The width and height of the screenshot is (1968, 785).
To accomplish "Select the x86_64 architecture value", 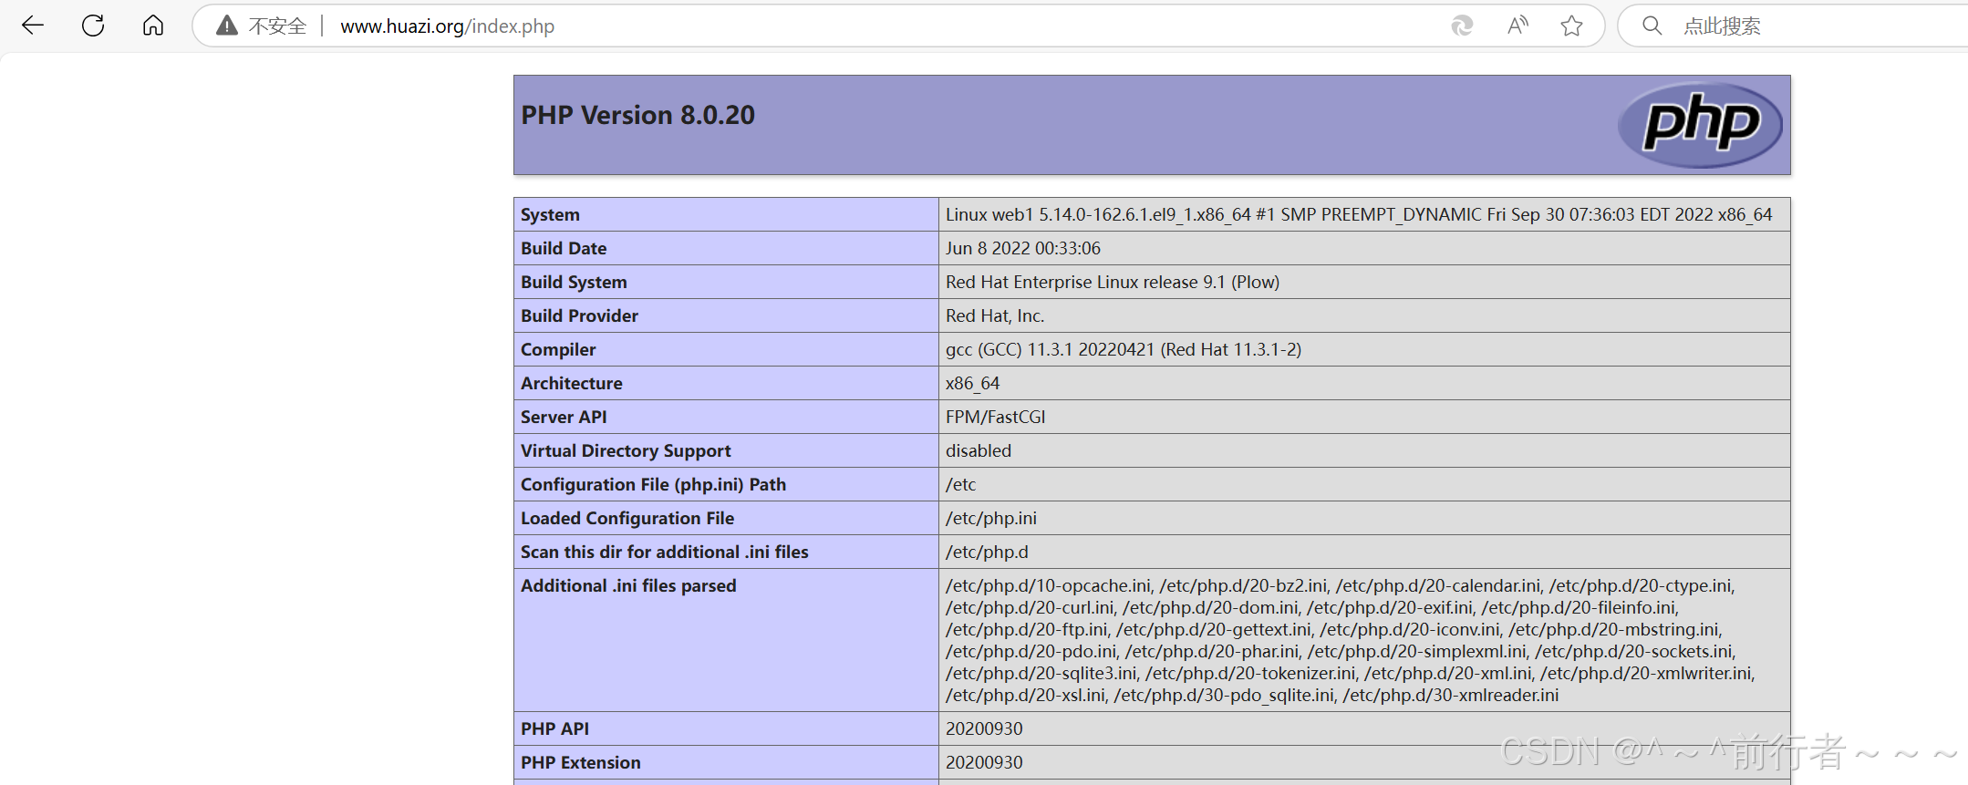I will 972,383.
